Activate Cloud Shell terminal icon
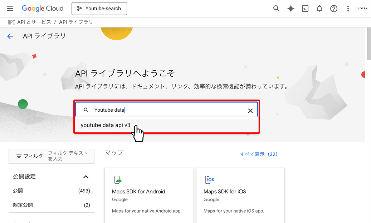The image size is (371, 223). pos(305,9)
